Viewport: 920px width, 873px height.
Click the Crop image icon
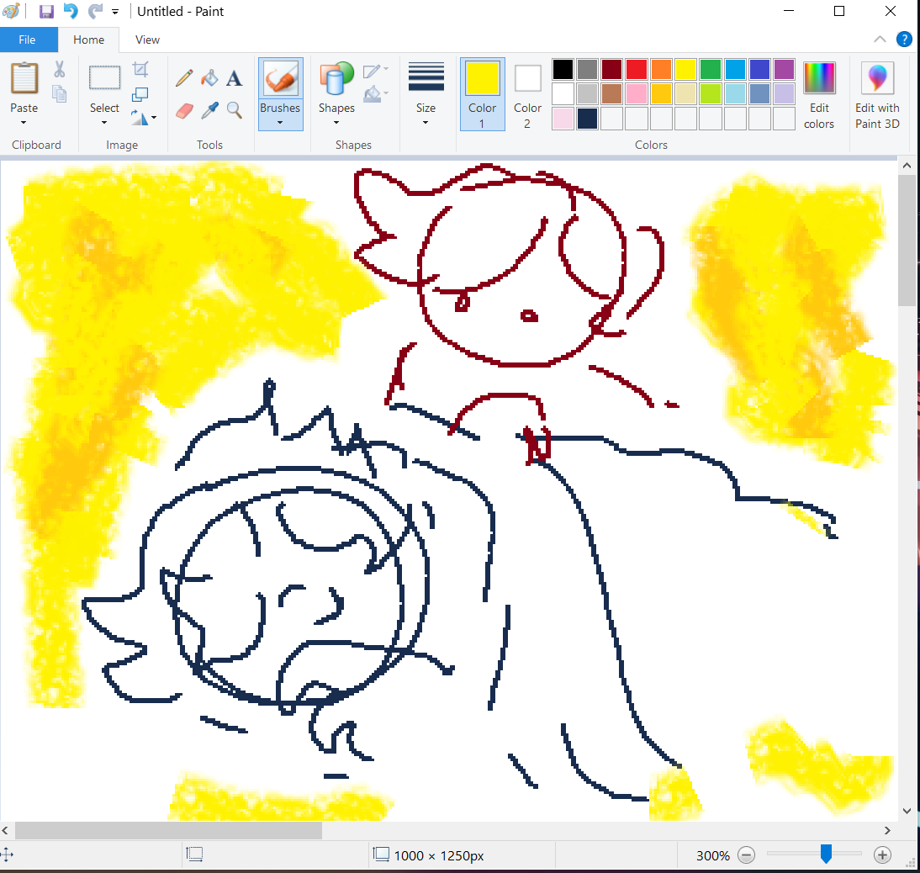(140, 70)
